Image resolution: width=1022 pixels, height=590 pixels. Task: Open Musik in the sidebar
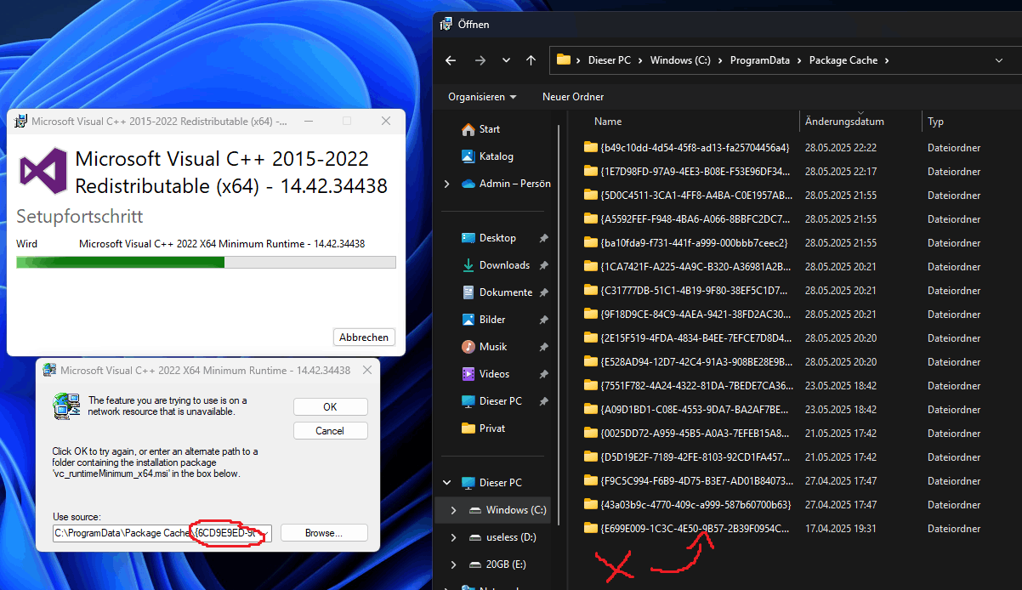tap(493, 347)
